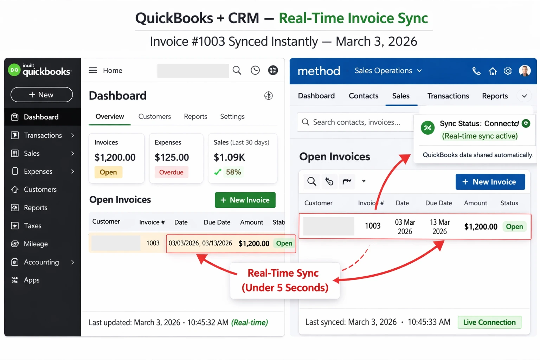
Task: Click the Due Date column header in Method
Action: 438,203
